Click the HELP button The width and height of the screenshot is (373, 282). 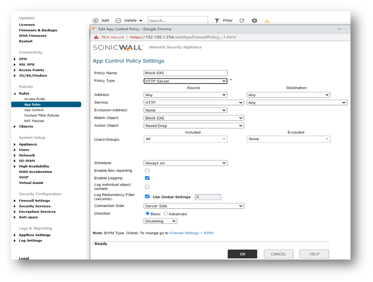314,254
